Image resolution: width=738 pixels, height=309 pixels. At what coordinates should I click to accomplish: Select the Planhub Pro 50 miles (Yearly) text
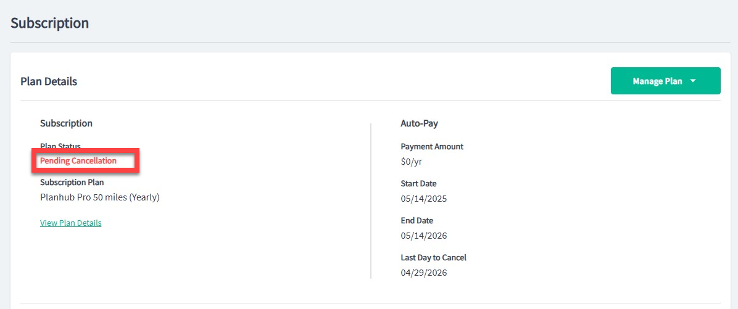click(x=100, y=197)
